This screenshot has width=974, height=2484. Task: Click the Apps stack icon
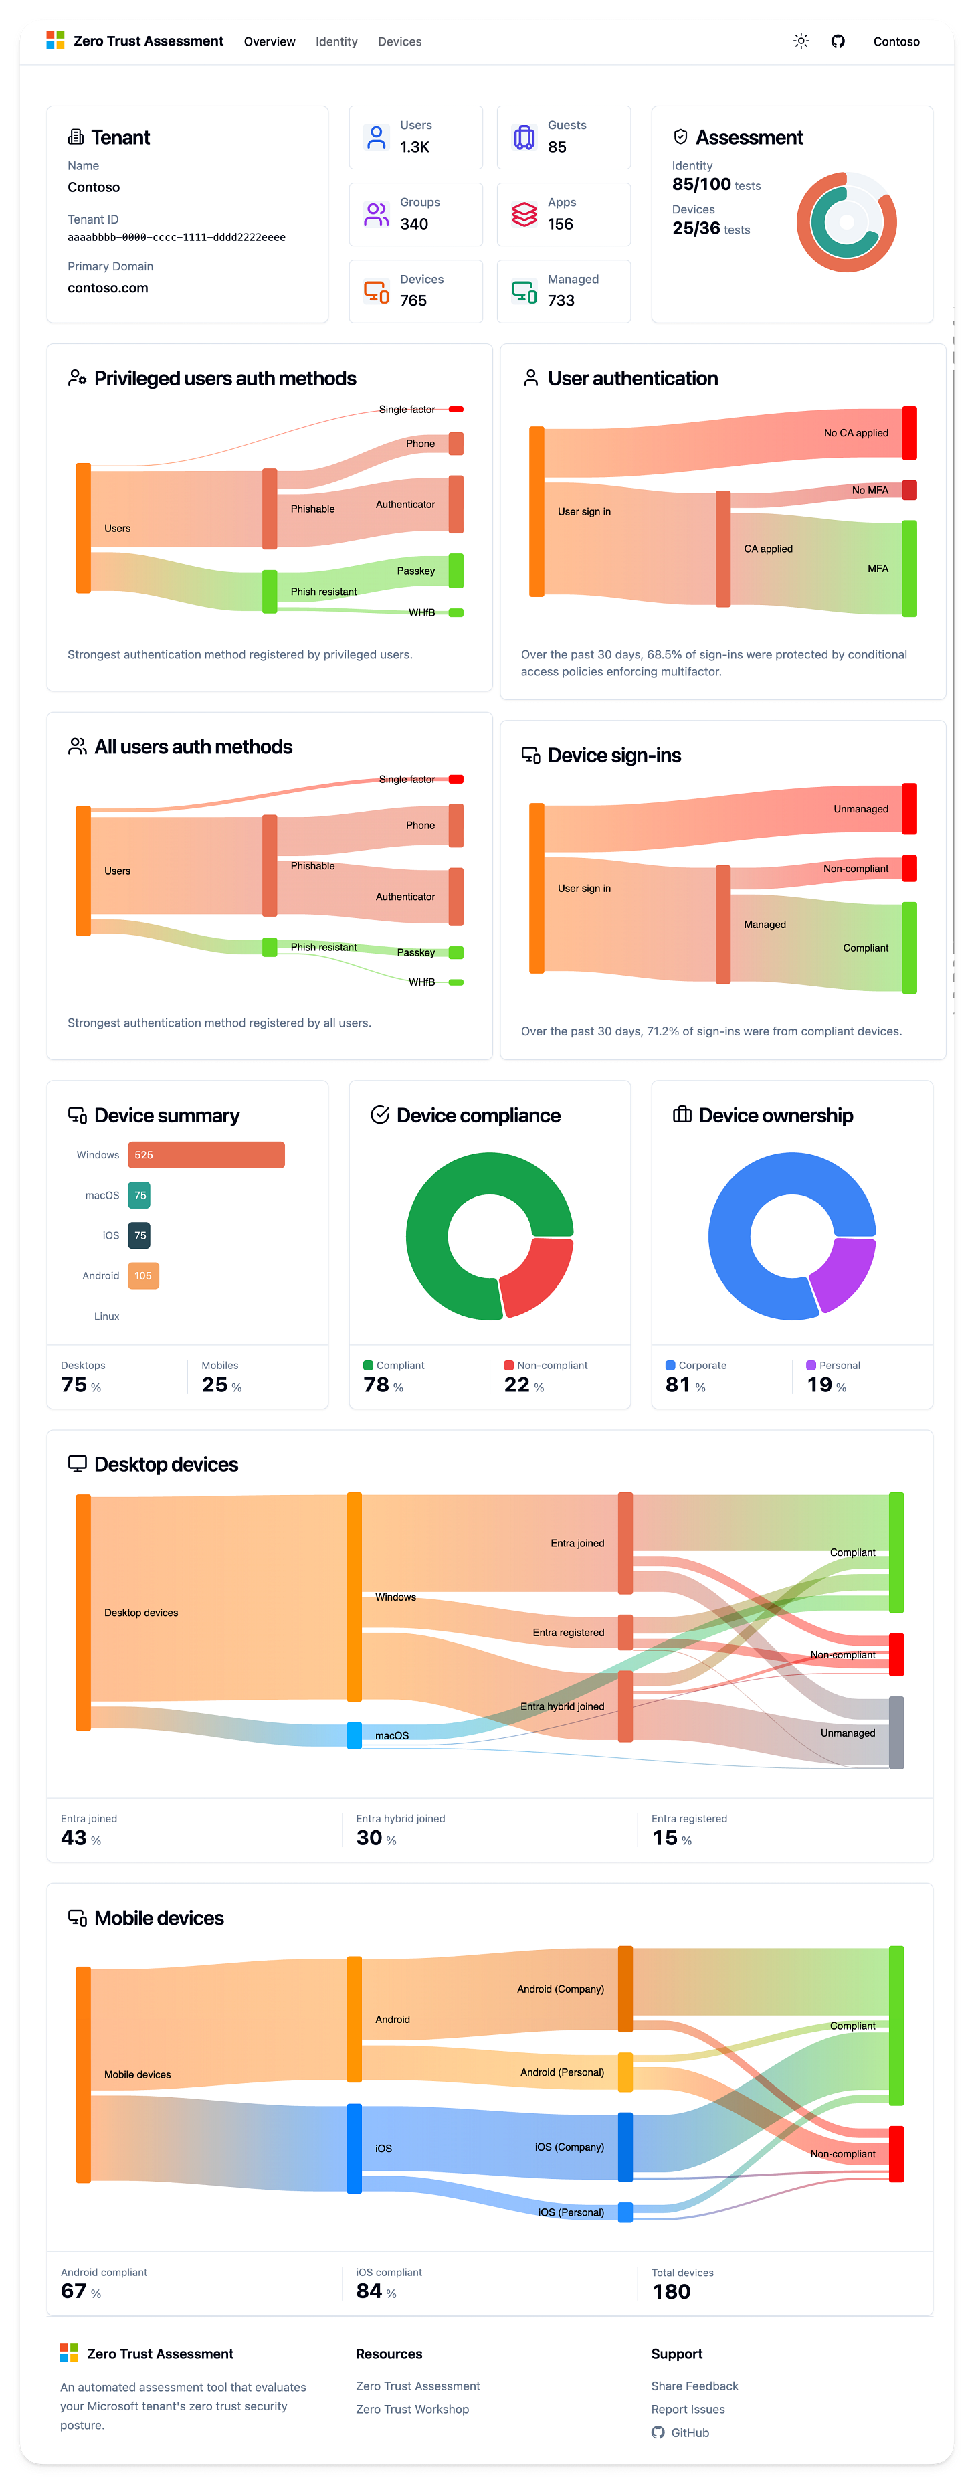click(524, 214)
